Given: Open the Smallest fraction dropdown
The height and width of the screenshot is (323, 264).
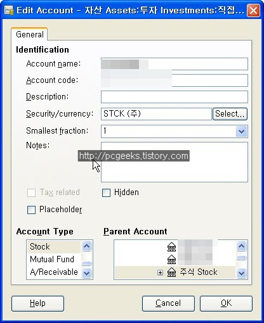Looking at the screenshot, I should (241, 131).
